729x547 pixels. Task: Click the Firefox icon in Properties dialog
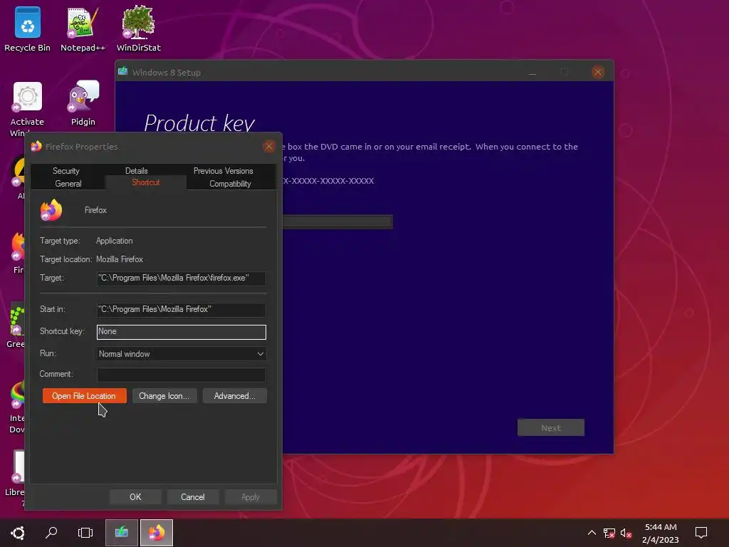[x=51, y=210]
